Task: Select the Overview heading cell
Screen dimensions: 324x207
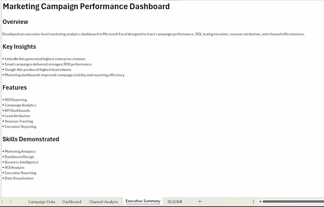Action: pyautogui.click(x=15, y=22)
